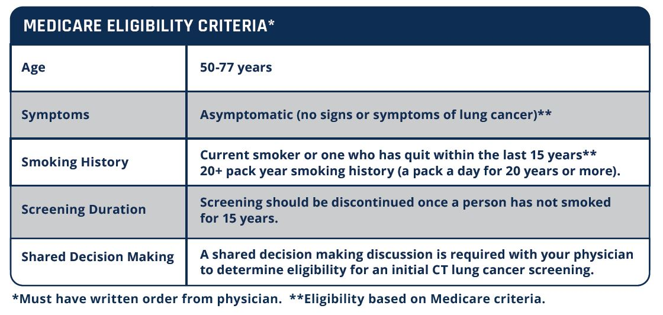663x315 pixels.
Task: Select the Smoking History row label
Action: 75,162
